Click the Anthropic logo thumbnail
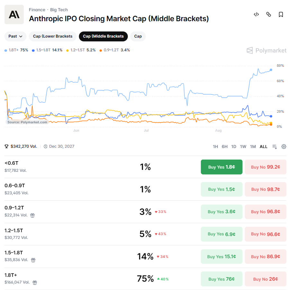This screenshot has width=292, height=290. coord(14,14)
